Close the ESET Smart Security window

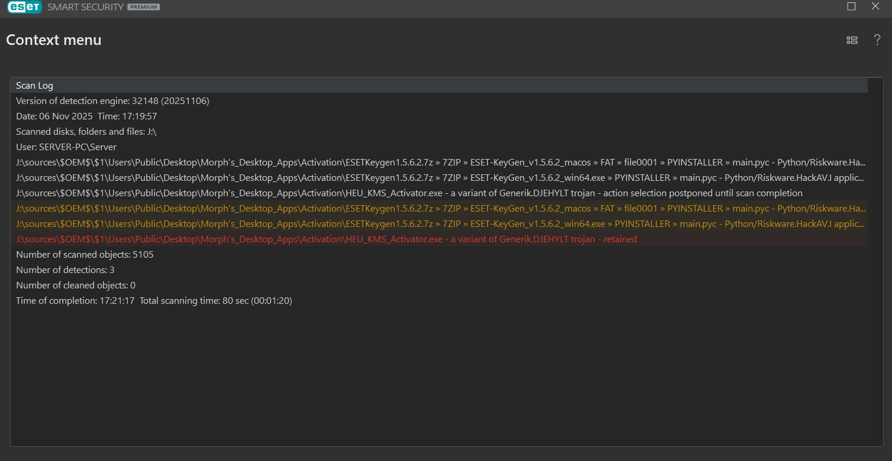click(875, 7)
